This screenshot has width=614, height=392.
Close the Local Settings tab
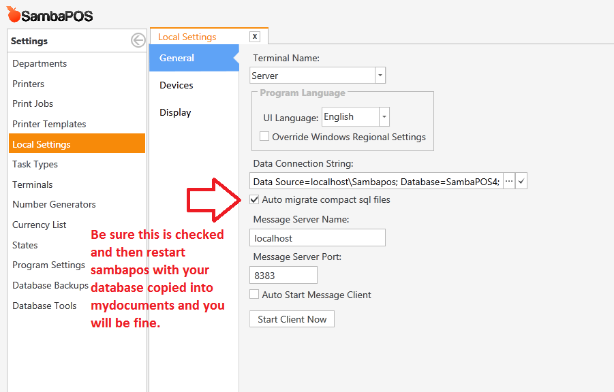pos(255,36)
